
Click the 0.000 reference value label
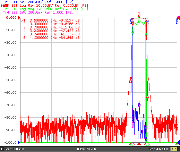(11, 18)
